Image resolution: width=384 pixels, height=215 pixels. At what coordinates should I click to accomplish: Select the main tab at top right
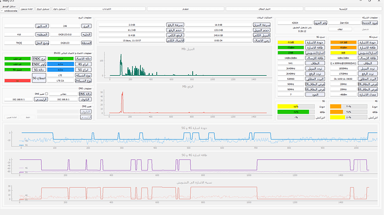pos(343,9)
